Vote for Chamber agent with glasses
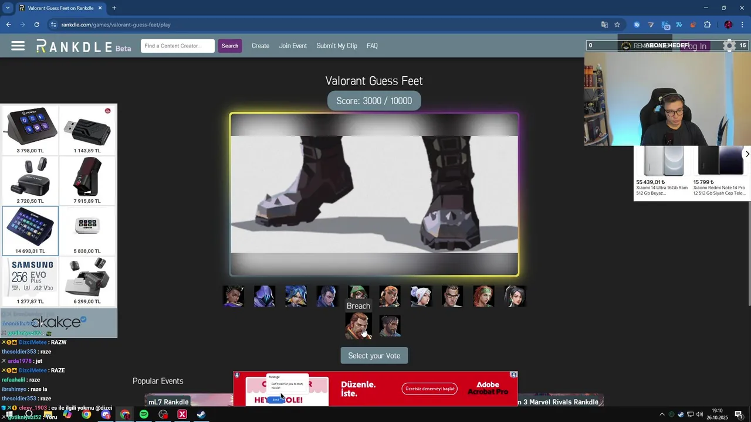The height and width of the screenshot is (422, 751). [452, 296]
